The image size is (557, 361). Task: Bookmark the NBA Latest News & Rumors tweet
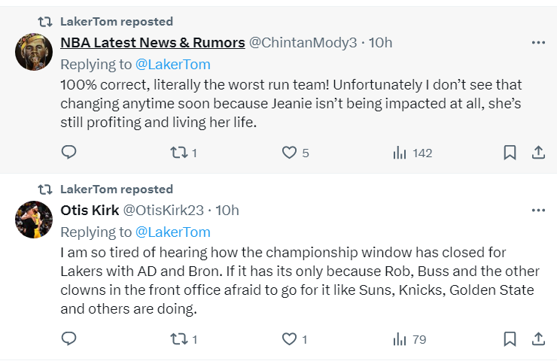pos(510,153)
